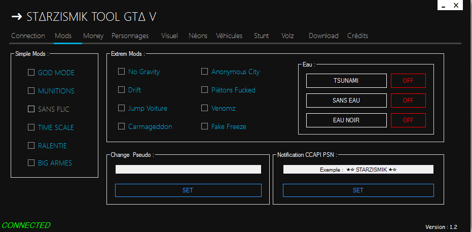Check the Piétons Fucked option
The image size is (472, 232).
point(205,90)
